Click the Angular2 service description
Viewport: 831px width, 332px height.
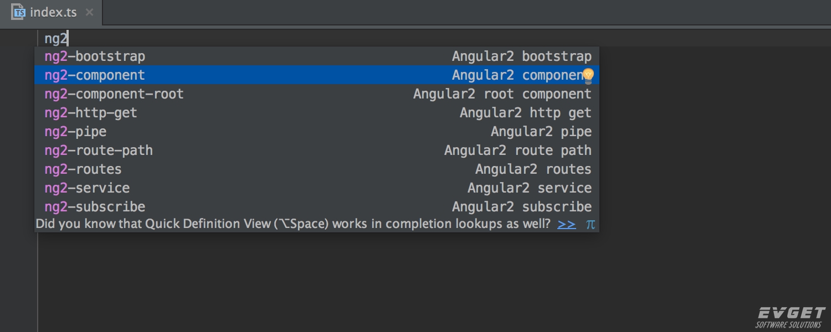coord(530,188)
